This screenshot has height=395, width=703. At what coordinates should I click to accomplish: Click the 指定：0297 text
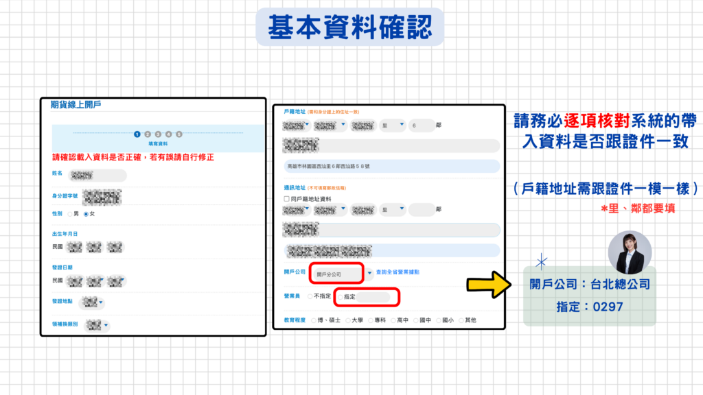tap(590, 307)
